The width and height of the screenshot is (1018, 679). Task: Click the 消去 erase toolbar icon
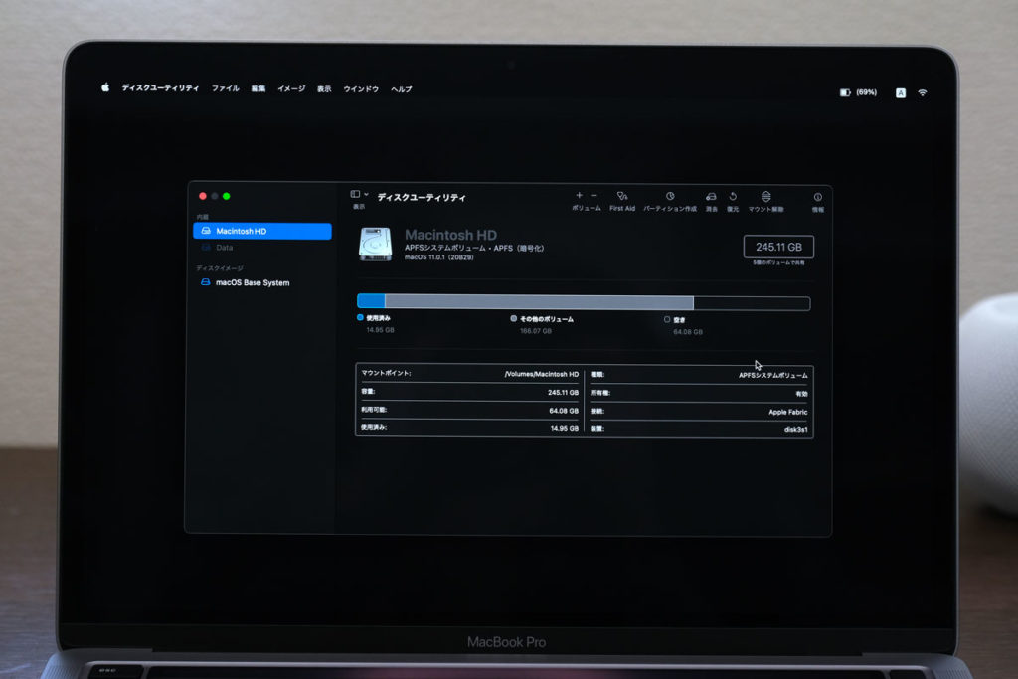click(x=712, y=196)
